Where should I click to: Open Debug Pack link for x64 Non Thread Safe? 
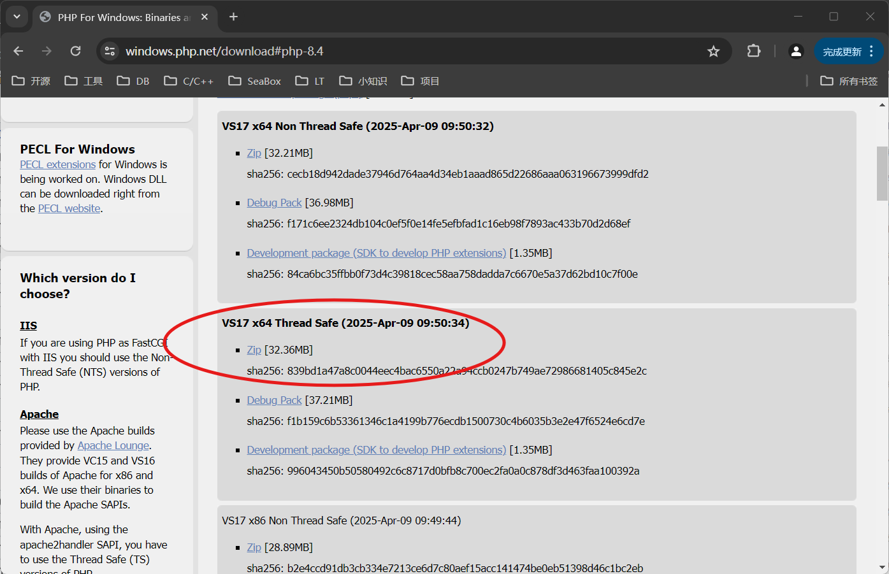274,203
